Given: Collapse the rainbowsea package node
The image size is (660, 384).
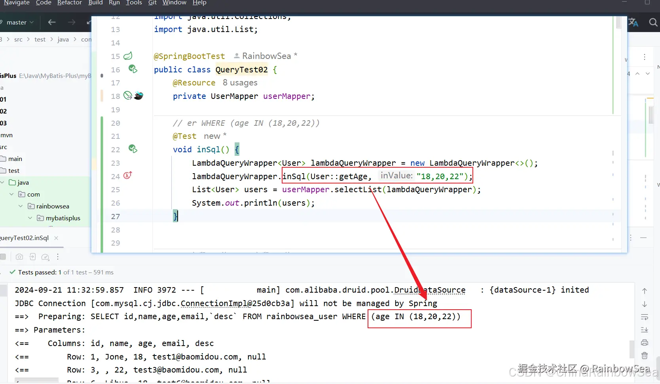Looking at the screenshot, I should 21,206.
